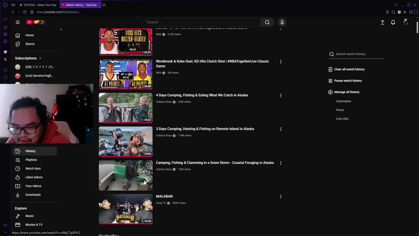This screenshot has width=419, height=236.
Task: Open Posts history
Action: click(340, 110)
